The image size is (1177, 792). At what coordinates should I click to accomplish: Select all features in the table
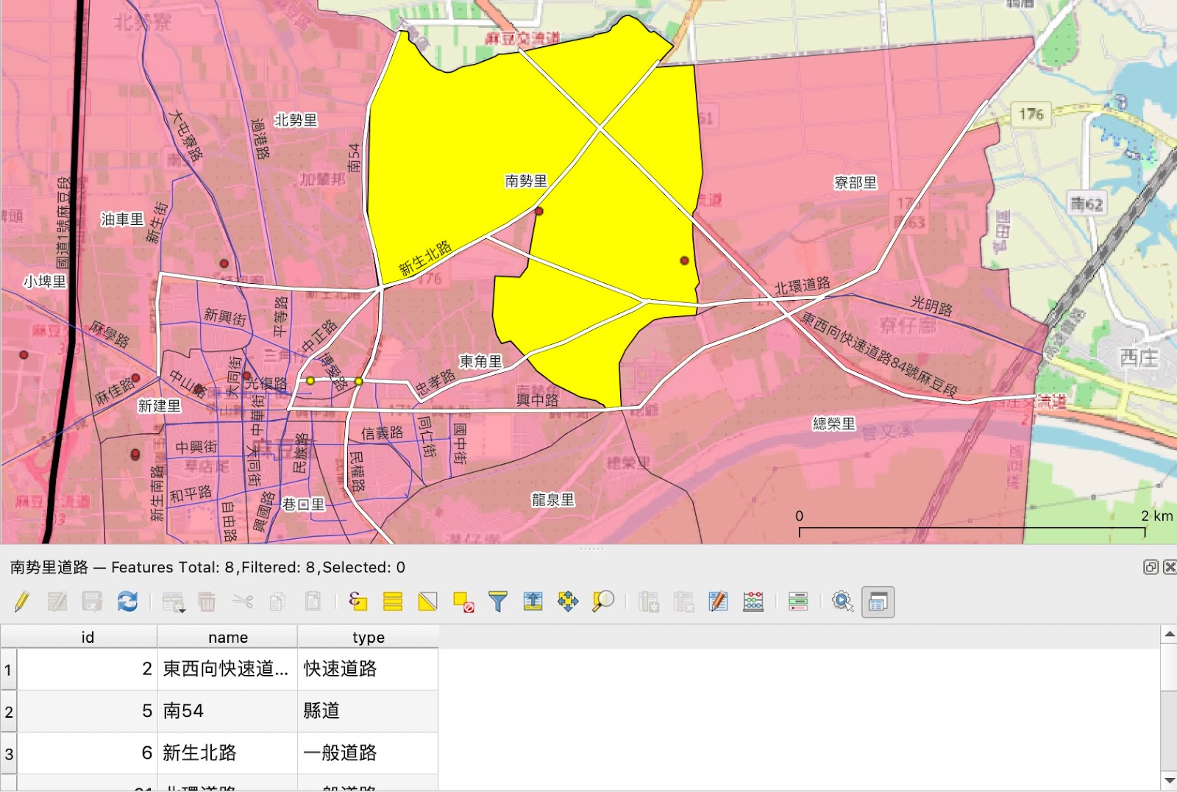pyautogui.click(x=393, y=602)
